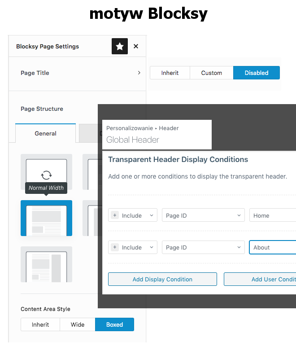Choose the Normal Width page structure

47,218
